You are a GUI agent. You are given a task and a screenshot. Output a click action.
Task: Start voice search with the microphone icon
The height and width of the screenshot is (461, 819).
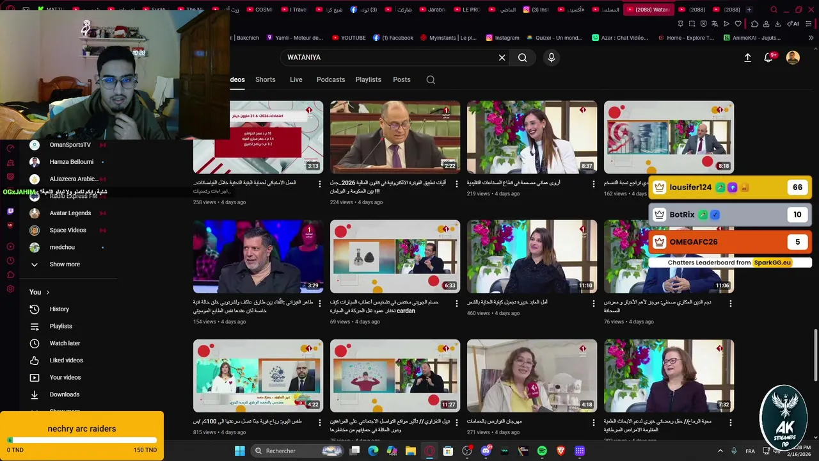(x=552, y=58)
